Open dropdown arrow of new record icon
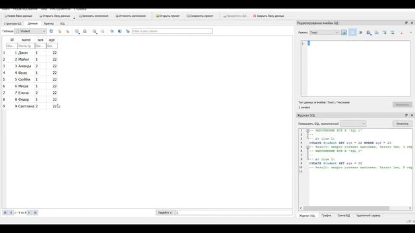The height and width of the screenshot is (233, 415). 97,33
